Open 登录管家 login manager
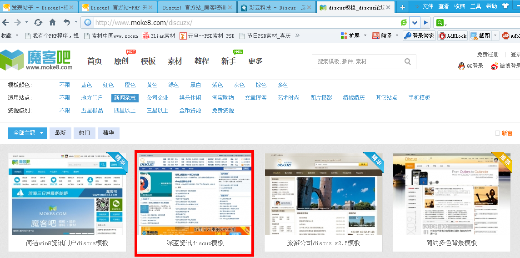This screenshot has height=258, width=520. pyautogui.click(x=419, y=36)
